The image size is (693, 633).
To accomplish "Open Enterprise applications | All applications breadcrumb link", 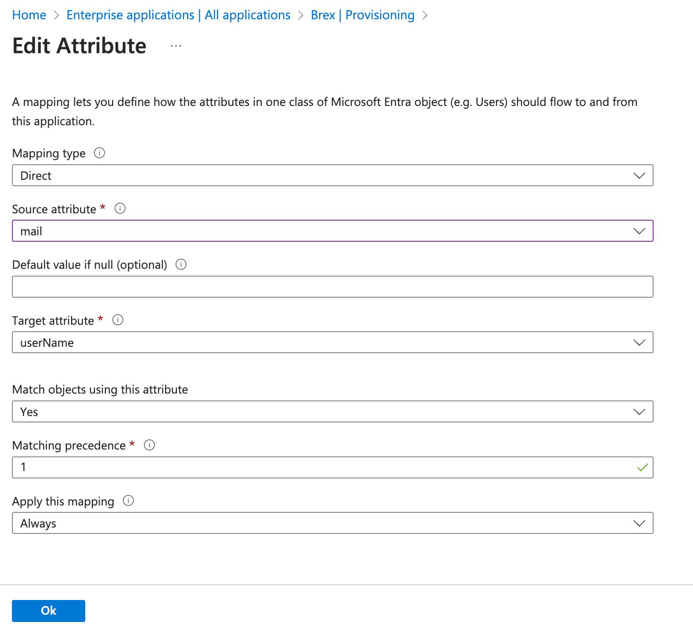I will coord(178,15).
